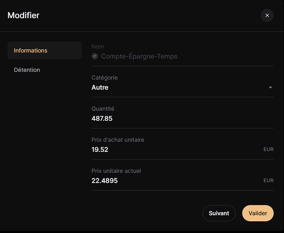
Task: Click the round icon beside Compte-Épargne-Temps
Action: (95, 56)
